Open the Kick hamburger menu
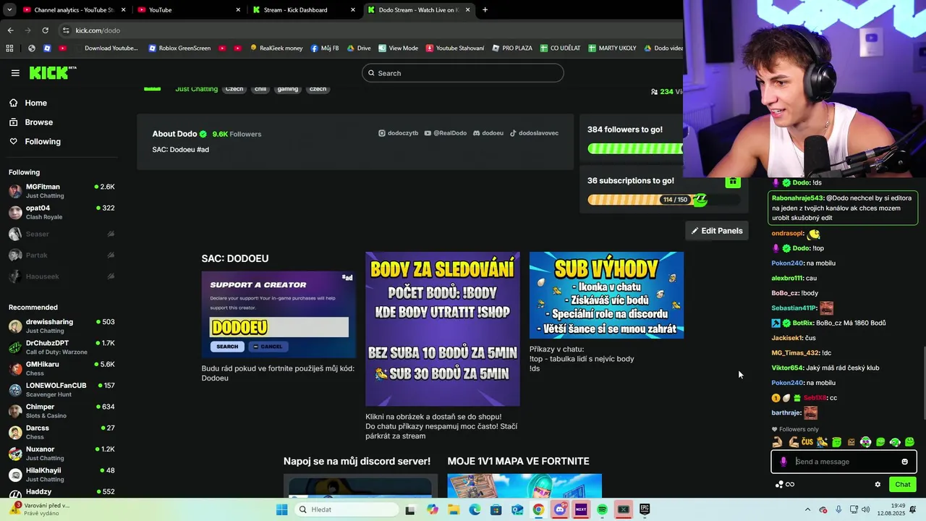926x521 pixels. click(15, 73)
